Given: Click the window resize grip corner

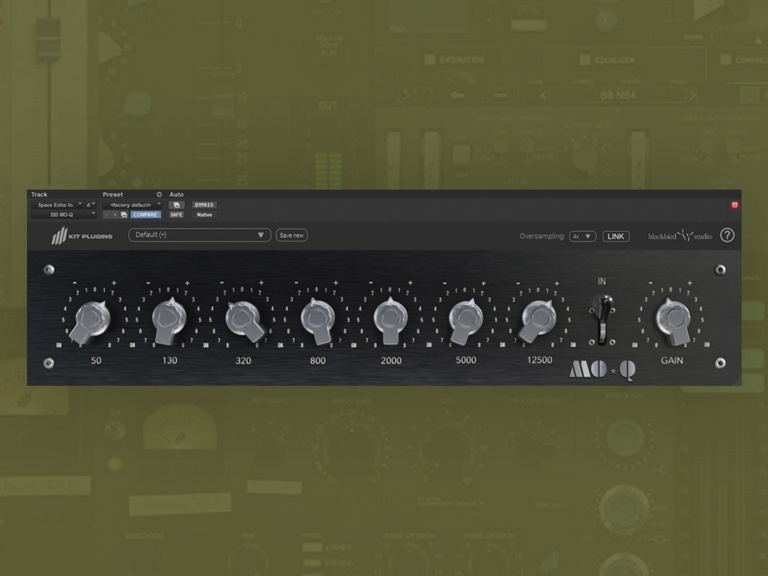Looking at the screenshot, I should click(737, 382).
